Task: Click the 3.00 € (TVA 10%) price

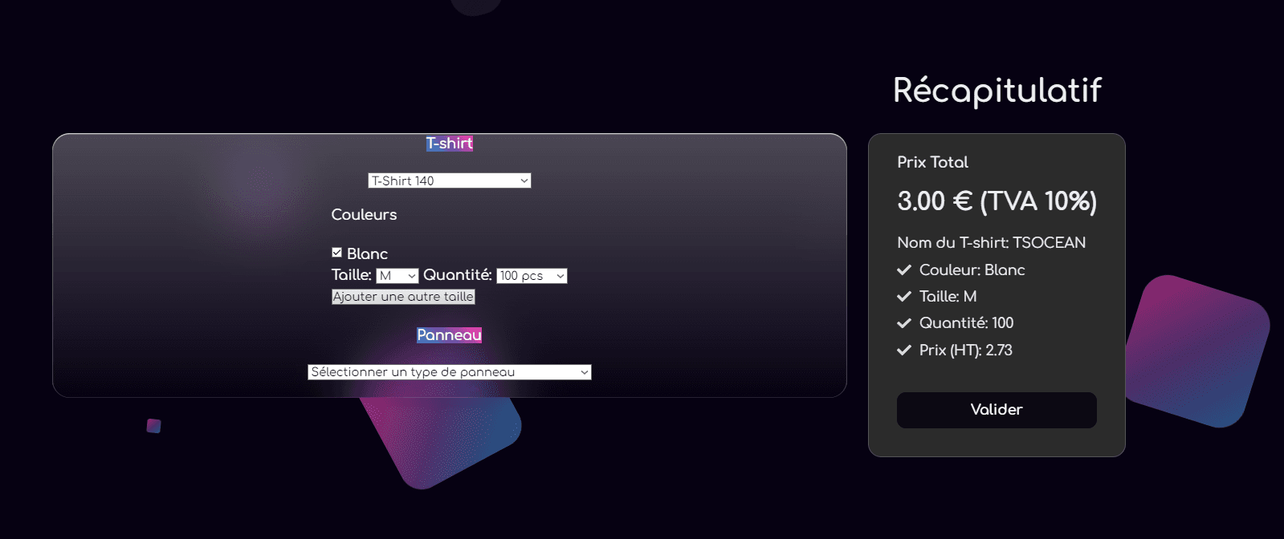Action: pos(997,201)
